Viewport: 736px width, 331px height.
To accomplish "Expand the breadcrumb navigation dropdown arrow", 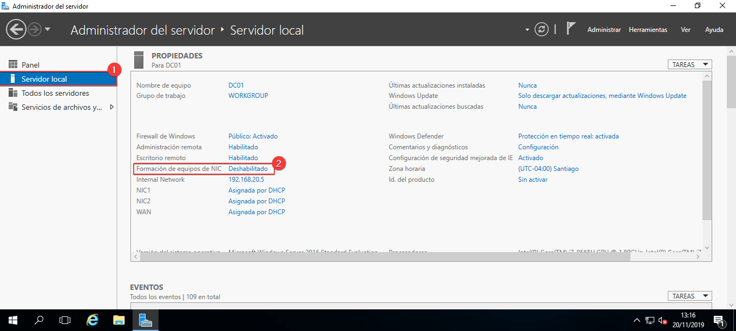I will [526, 30].
